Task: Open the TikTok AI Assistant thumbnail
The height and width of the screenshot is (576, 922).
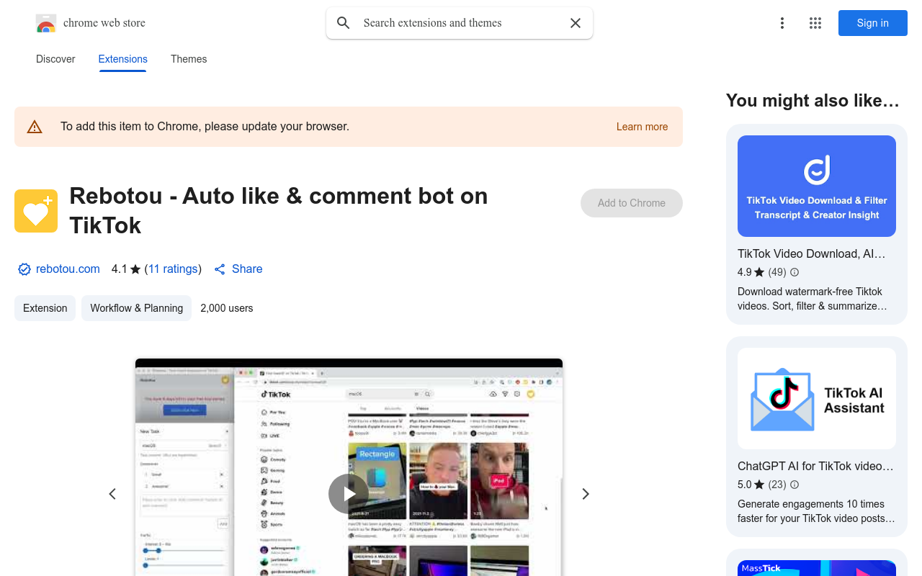Action: click(817, 399)
